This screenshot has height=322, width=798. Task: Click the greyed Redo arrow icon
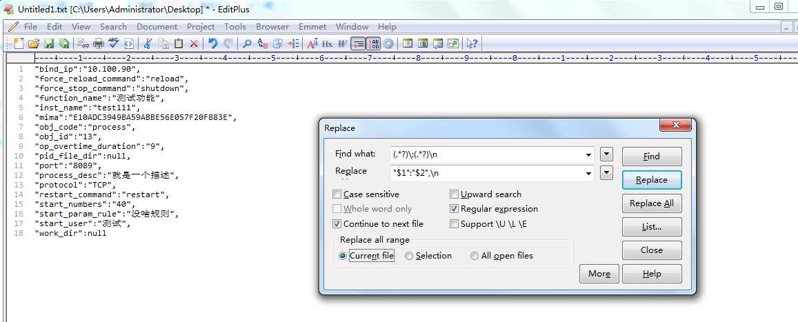point(228,43)
